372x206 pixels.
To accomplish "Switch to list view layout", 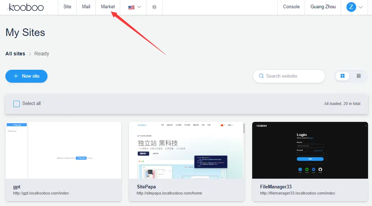I will [x=359, y=76].
